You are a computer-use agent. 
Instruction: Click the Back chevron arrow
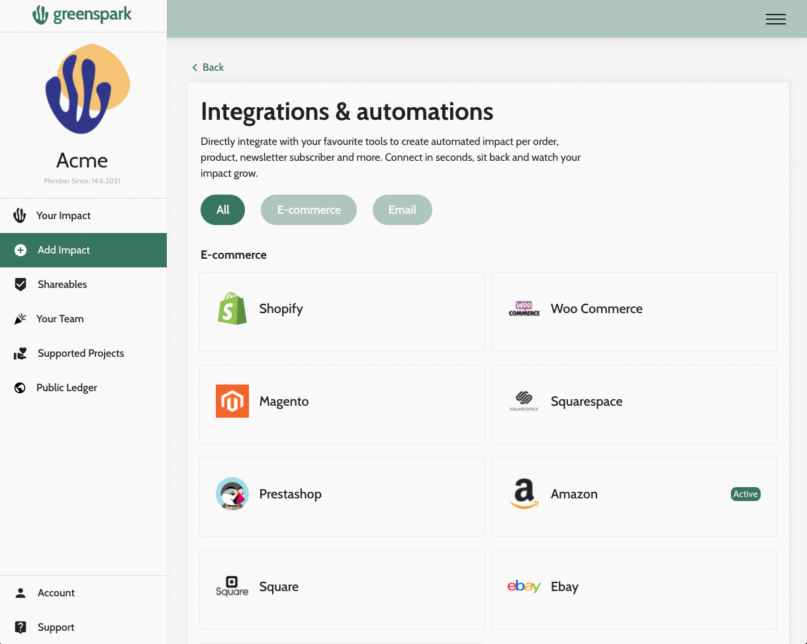195,68
